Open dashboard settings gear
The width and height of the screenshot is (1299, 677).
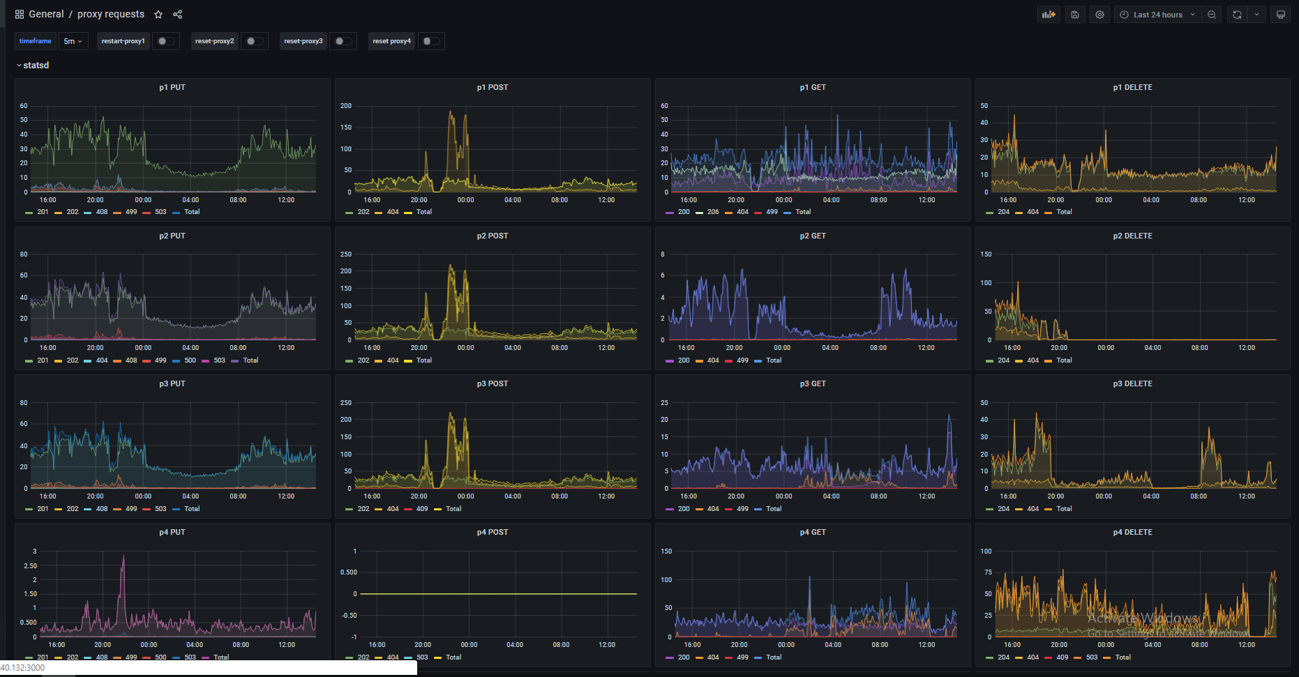[x=1099, y=15]
